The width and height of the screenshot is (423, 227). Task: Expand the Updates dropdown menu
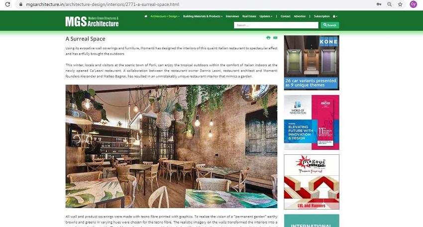(266, 16)
